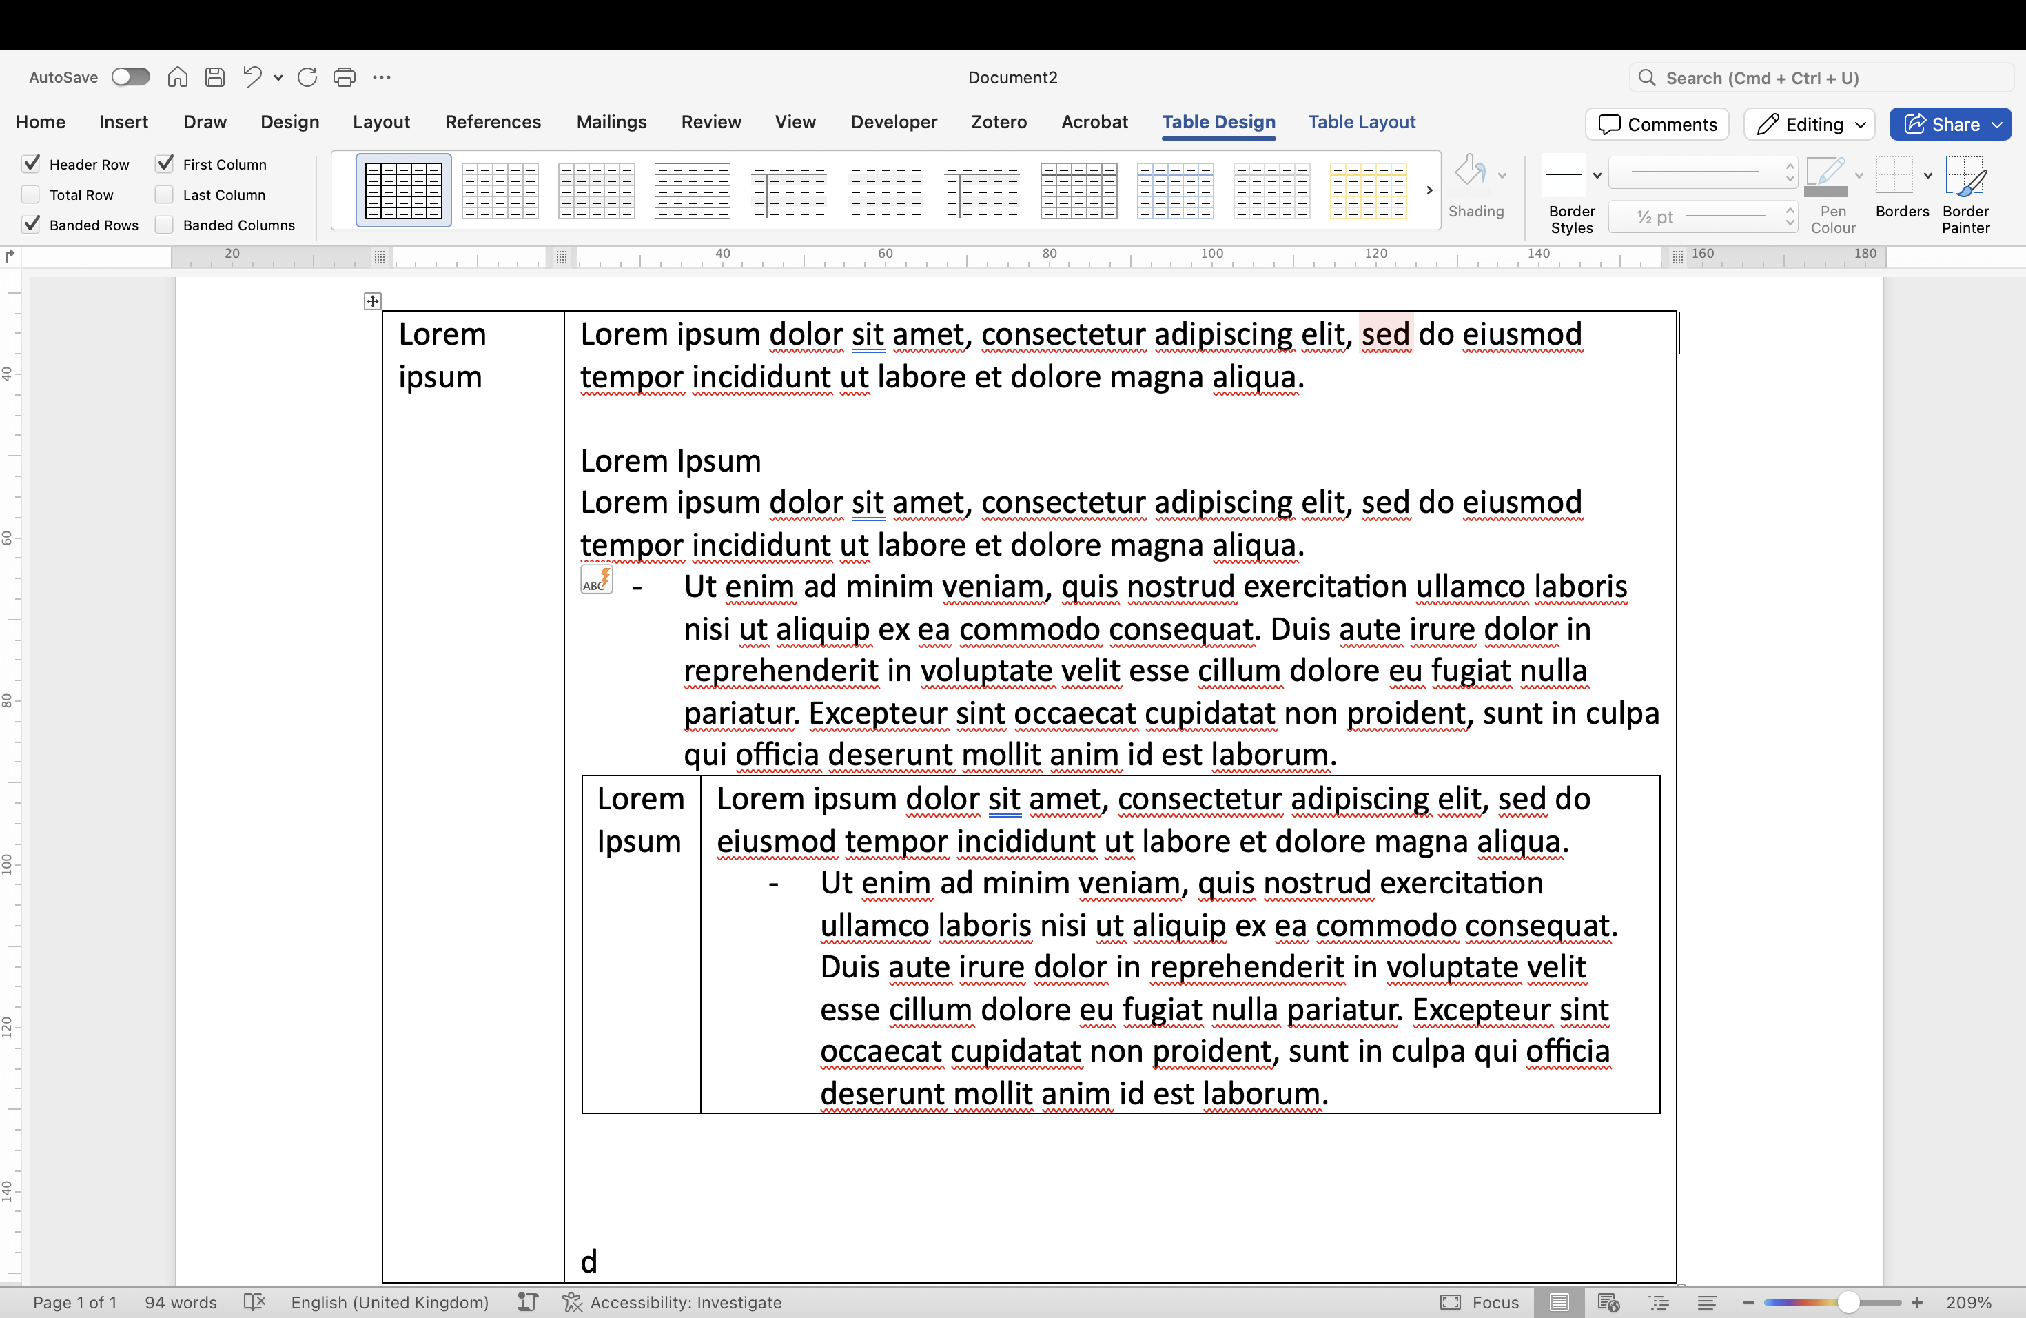
Task: Open the Border Styles dropdown arrow
Action: click(x=1597, y=175)
